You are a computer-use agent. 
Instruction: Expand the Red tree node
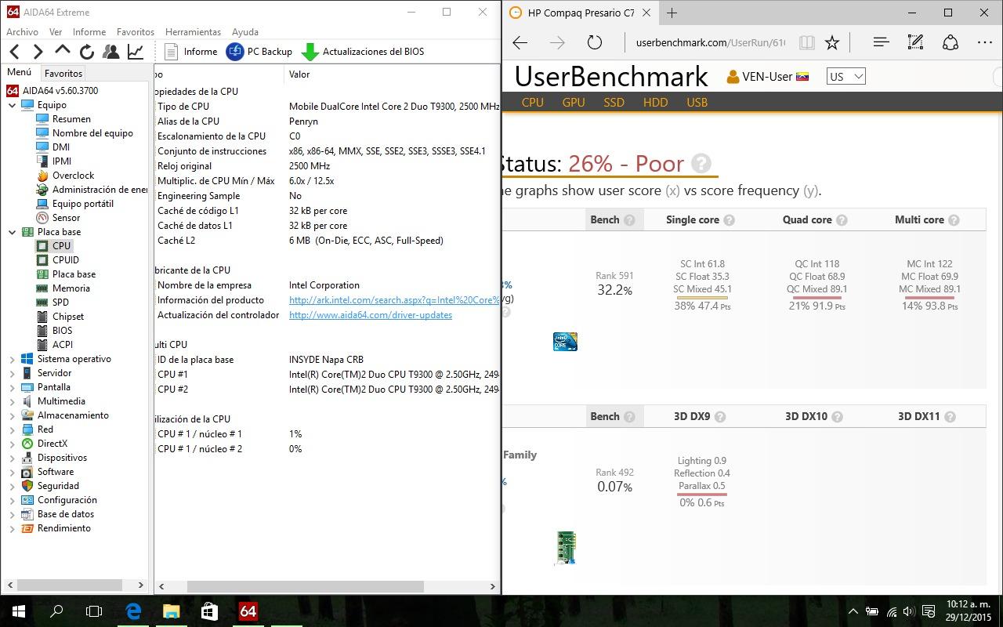click(13, 429)
